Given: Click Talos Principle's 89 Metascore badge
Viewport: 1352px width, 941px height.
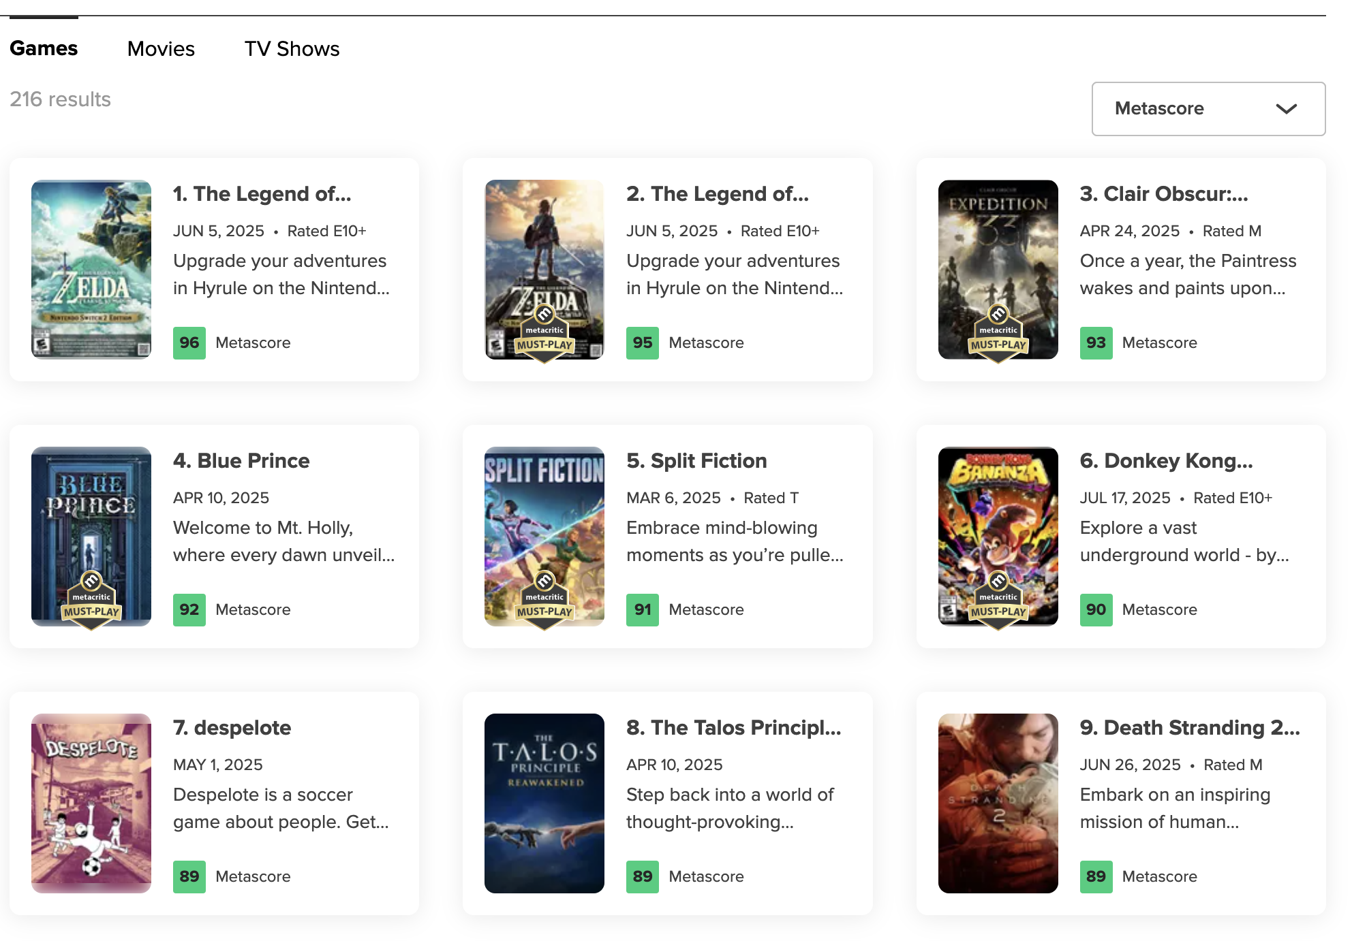Looking at the screenshot, I should (x=643, y=876).
